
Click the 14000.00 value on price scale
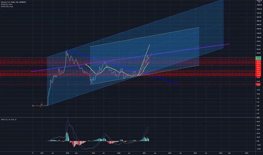tap(259, 5)
